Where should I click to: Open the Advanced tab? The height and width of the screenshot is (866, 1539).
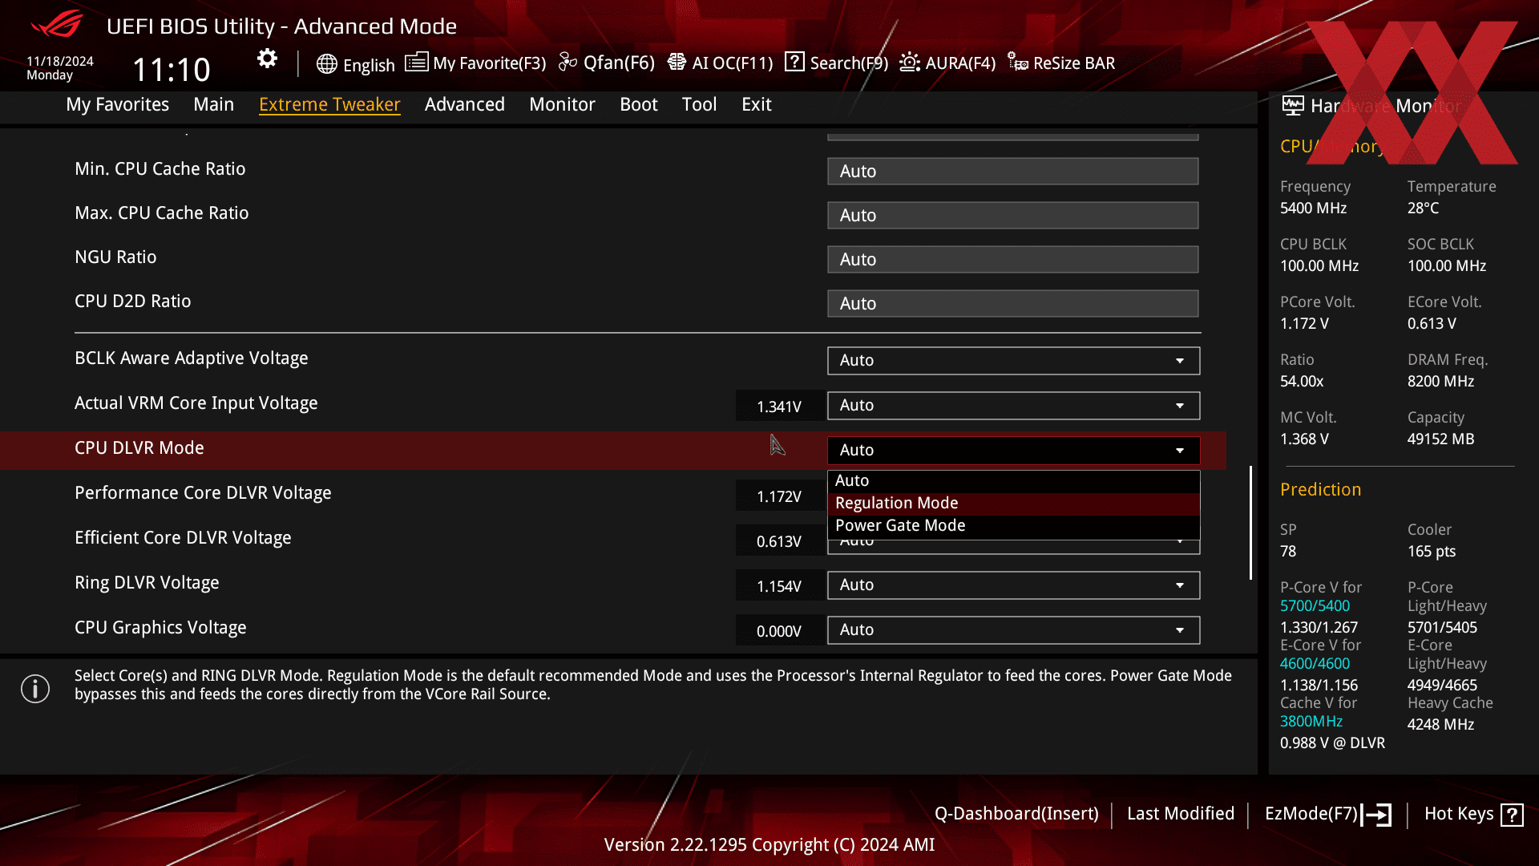coord(465,104)
